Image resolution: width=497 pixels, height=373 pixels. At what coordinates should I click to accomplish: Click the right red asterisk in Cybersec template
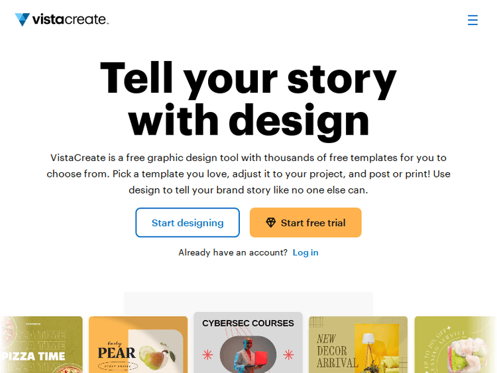[290, 355]
